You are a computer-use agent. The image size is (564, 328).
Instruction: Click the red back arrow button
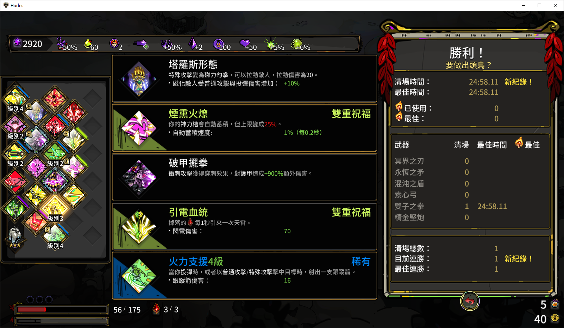470,301
